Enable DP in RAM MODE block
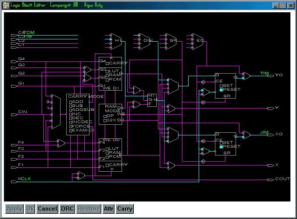 tap(105, 116)
